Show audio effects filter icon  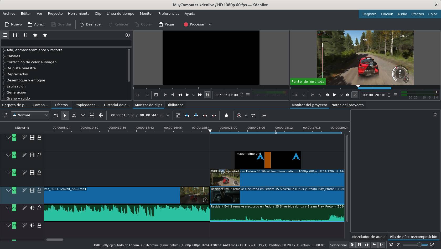tap(25, 35)
